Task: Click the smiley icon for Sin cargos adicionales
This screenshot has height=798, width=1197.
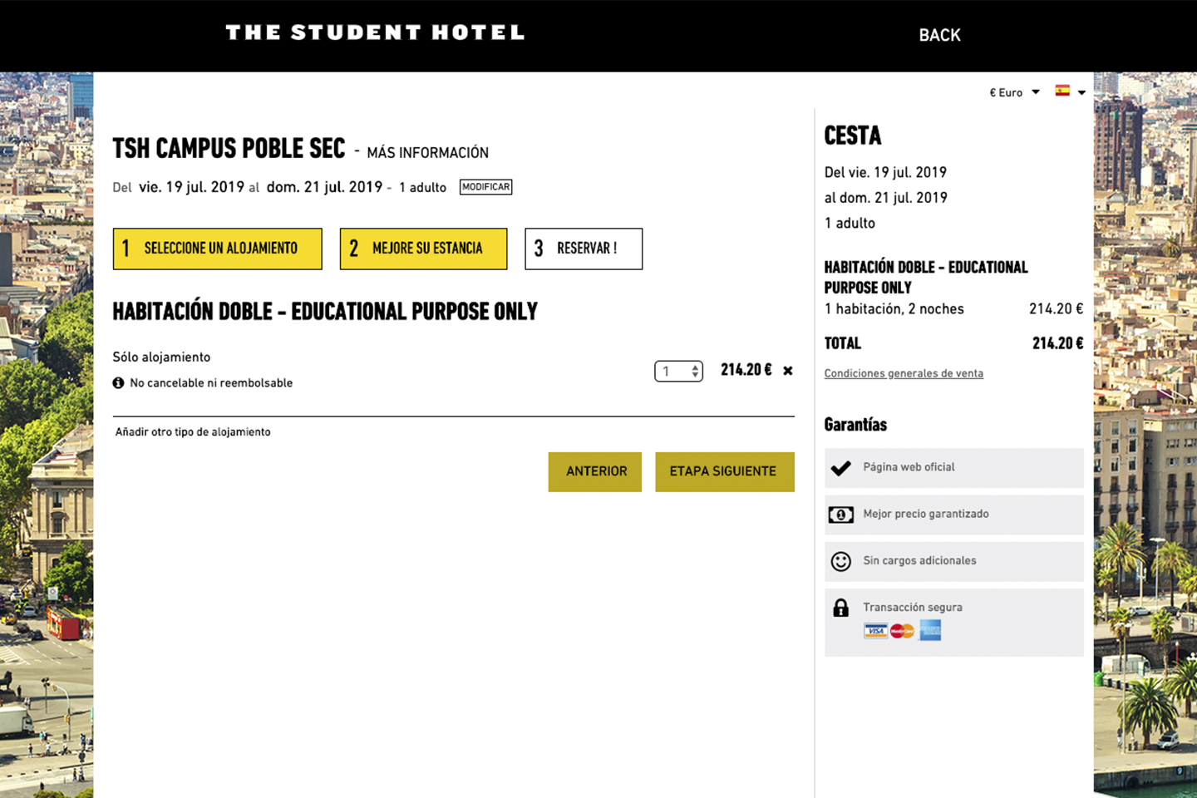Action: tap(841, 561)
